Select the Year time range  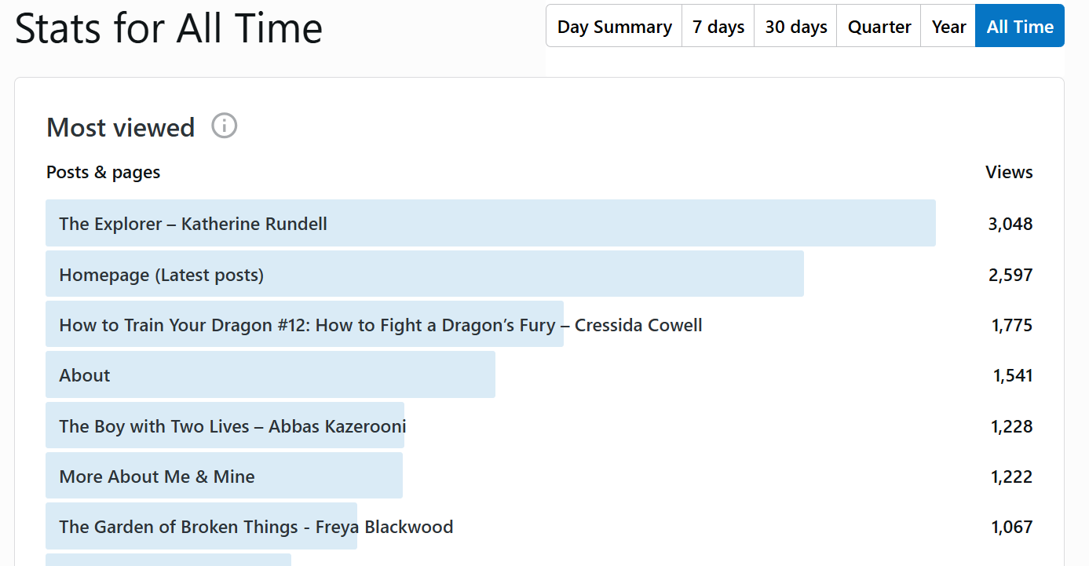click(x=948, y=27)
